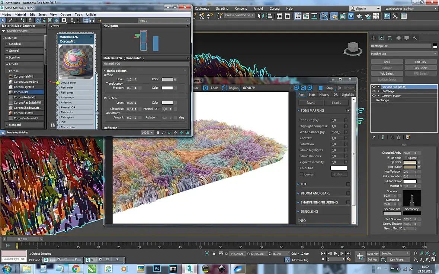Expand the Denoising section
Image resolution: width=439 pixels, height=274 pixels.
[x=309, y=212]
